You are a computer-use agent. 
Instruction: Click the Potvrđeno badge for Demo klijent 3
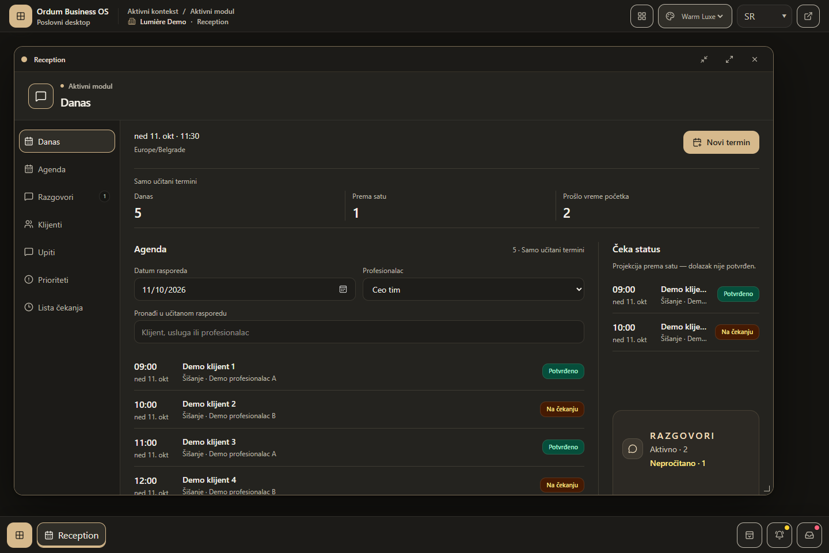pos(563,447)
